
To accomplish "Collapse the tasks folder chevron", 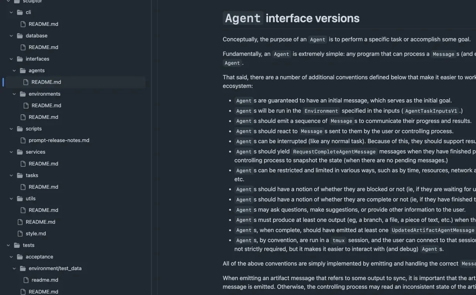I will coord(11,176).
